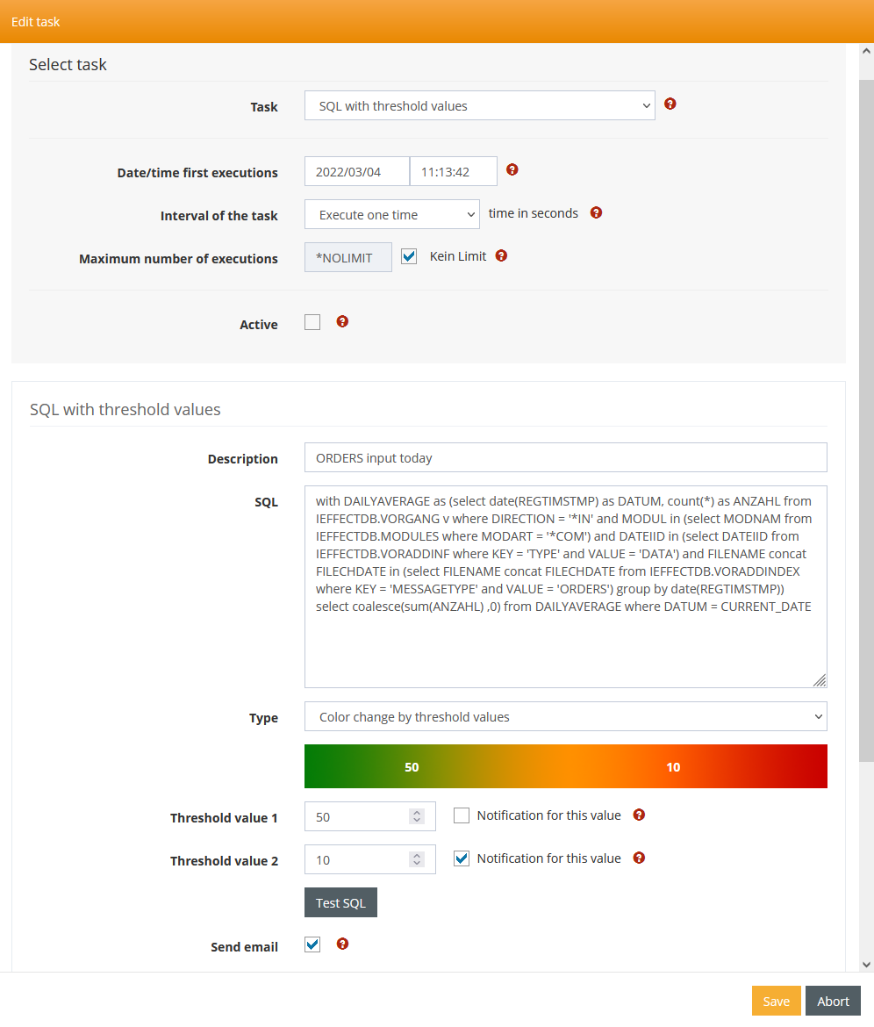
Task: Open the Type dropdown for color change
Action: (565, 717)
